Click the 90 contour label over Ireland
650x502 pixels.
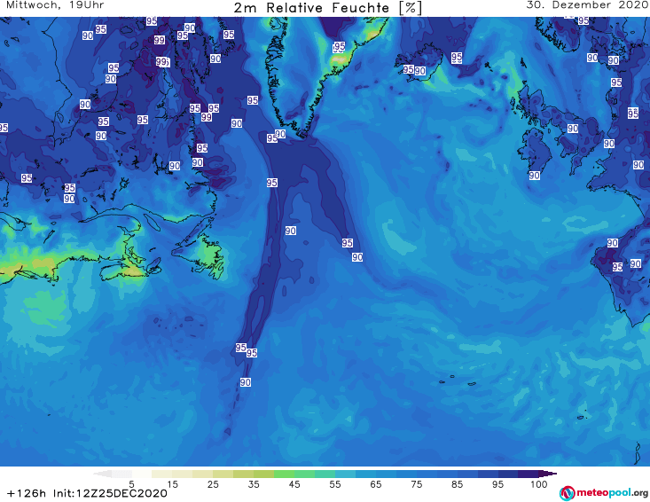535,176
